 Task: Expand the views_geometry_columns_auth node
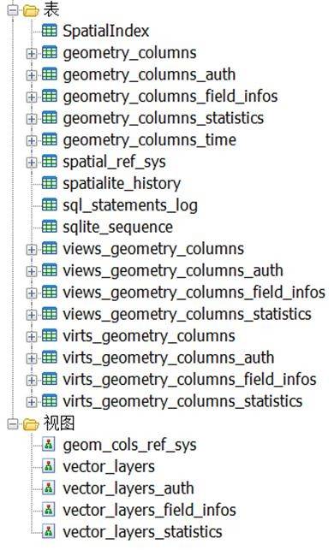click(x=31, y=271)
